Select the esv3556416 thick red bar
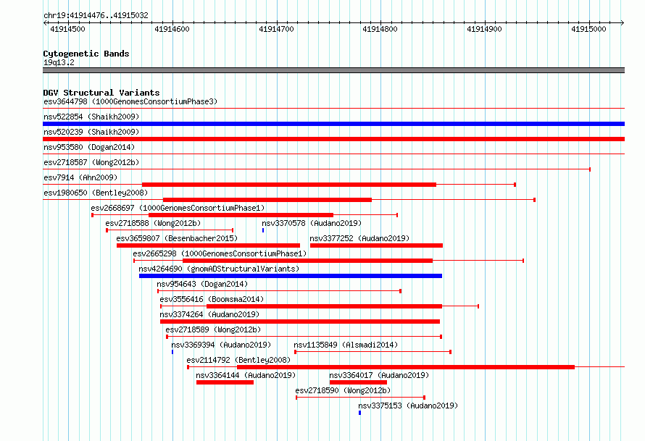This screenshot has width=645, height=441. (324, 306)
